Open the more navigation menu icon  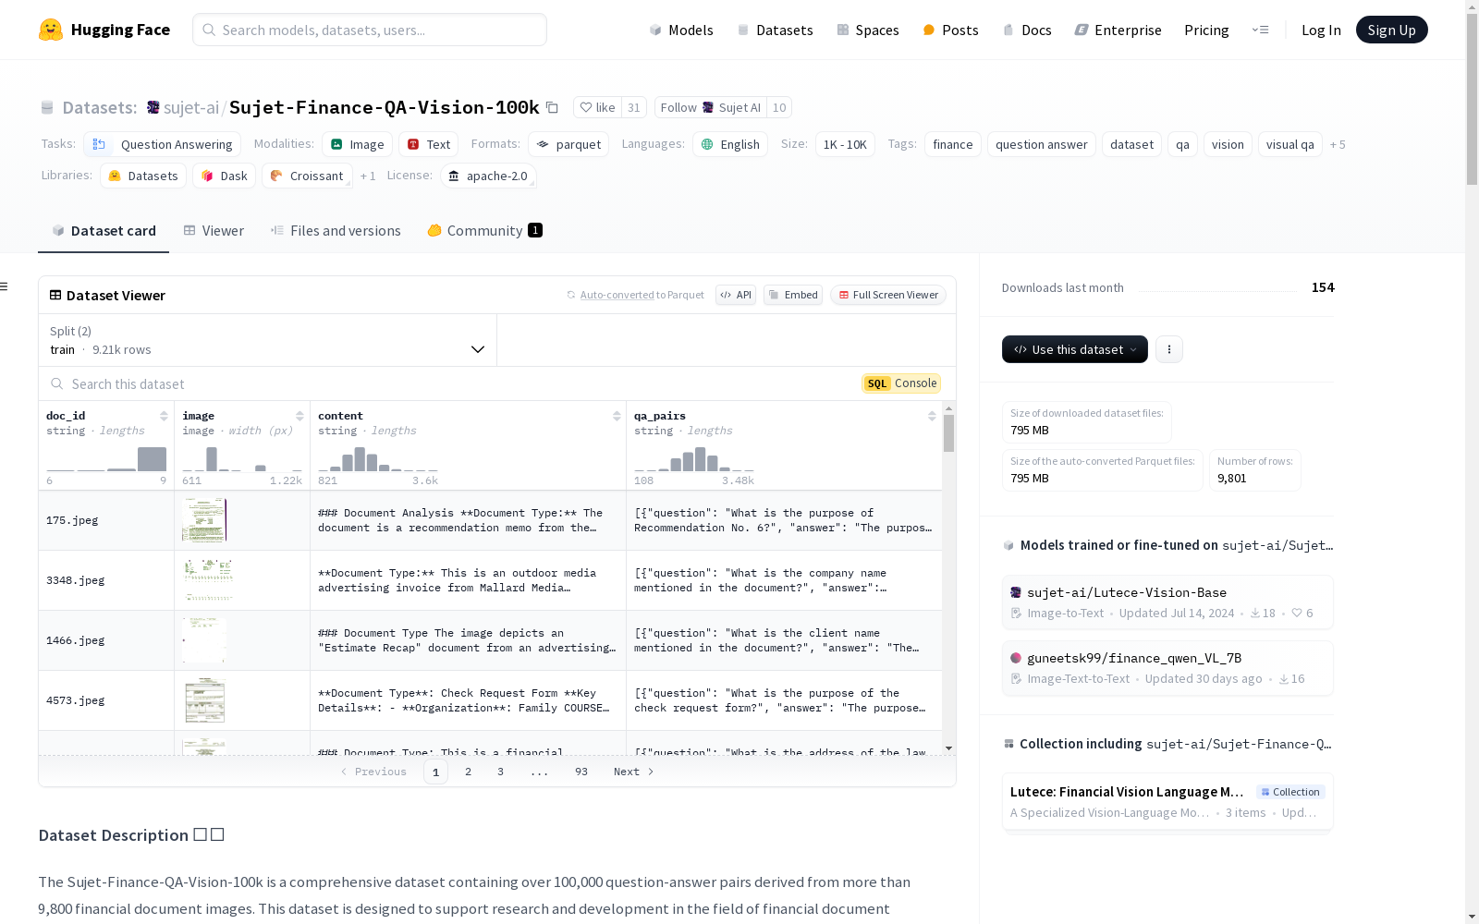click(1260, 30)
